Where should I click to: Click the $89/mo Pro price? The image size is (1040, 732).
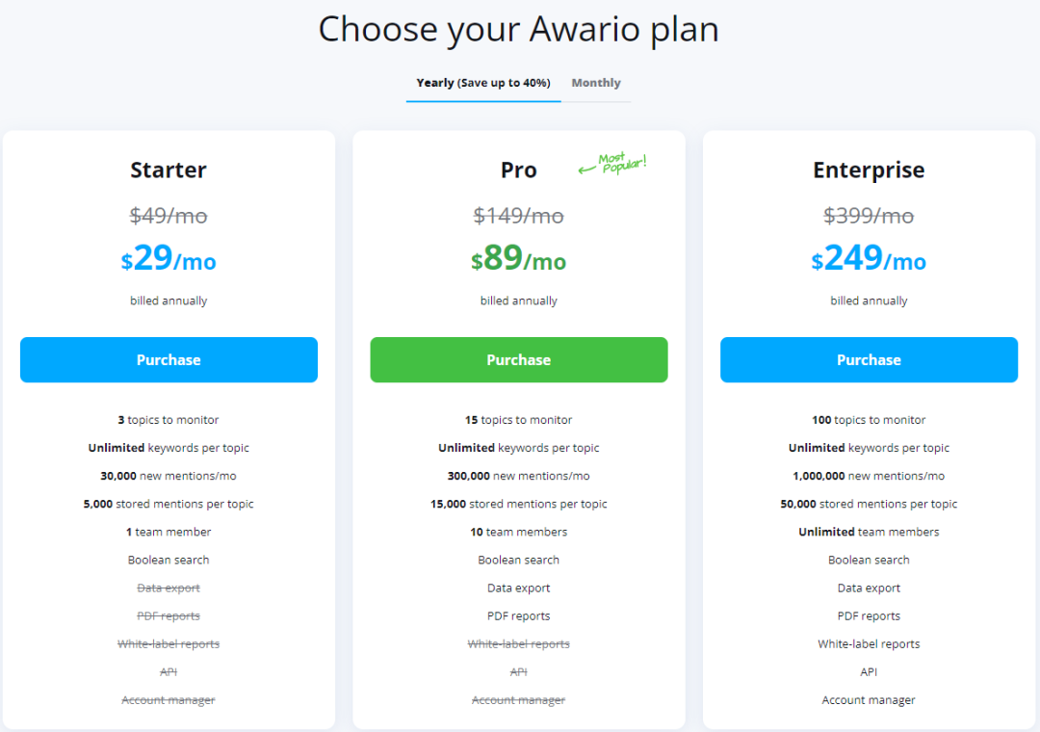click(519, 258)
